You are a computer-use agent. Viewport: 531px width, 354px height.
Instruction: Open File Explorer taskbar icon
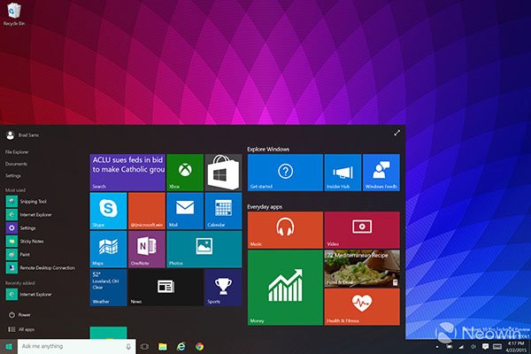click(x=163, y=347)
